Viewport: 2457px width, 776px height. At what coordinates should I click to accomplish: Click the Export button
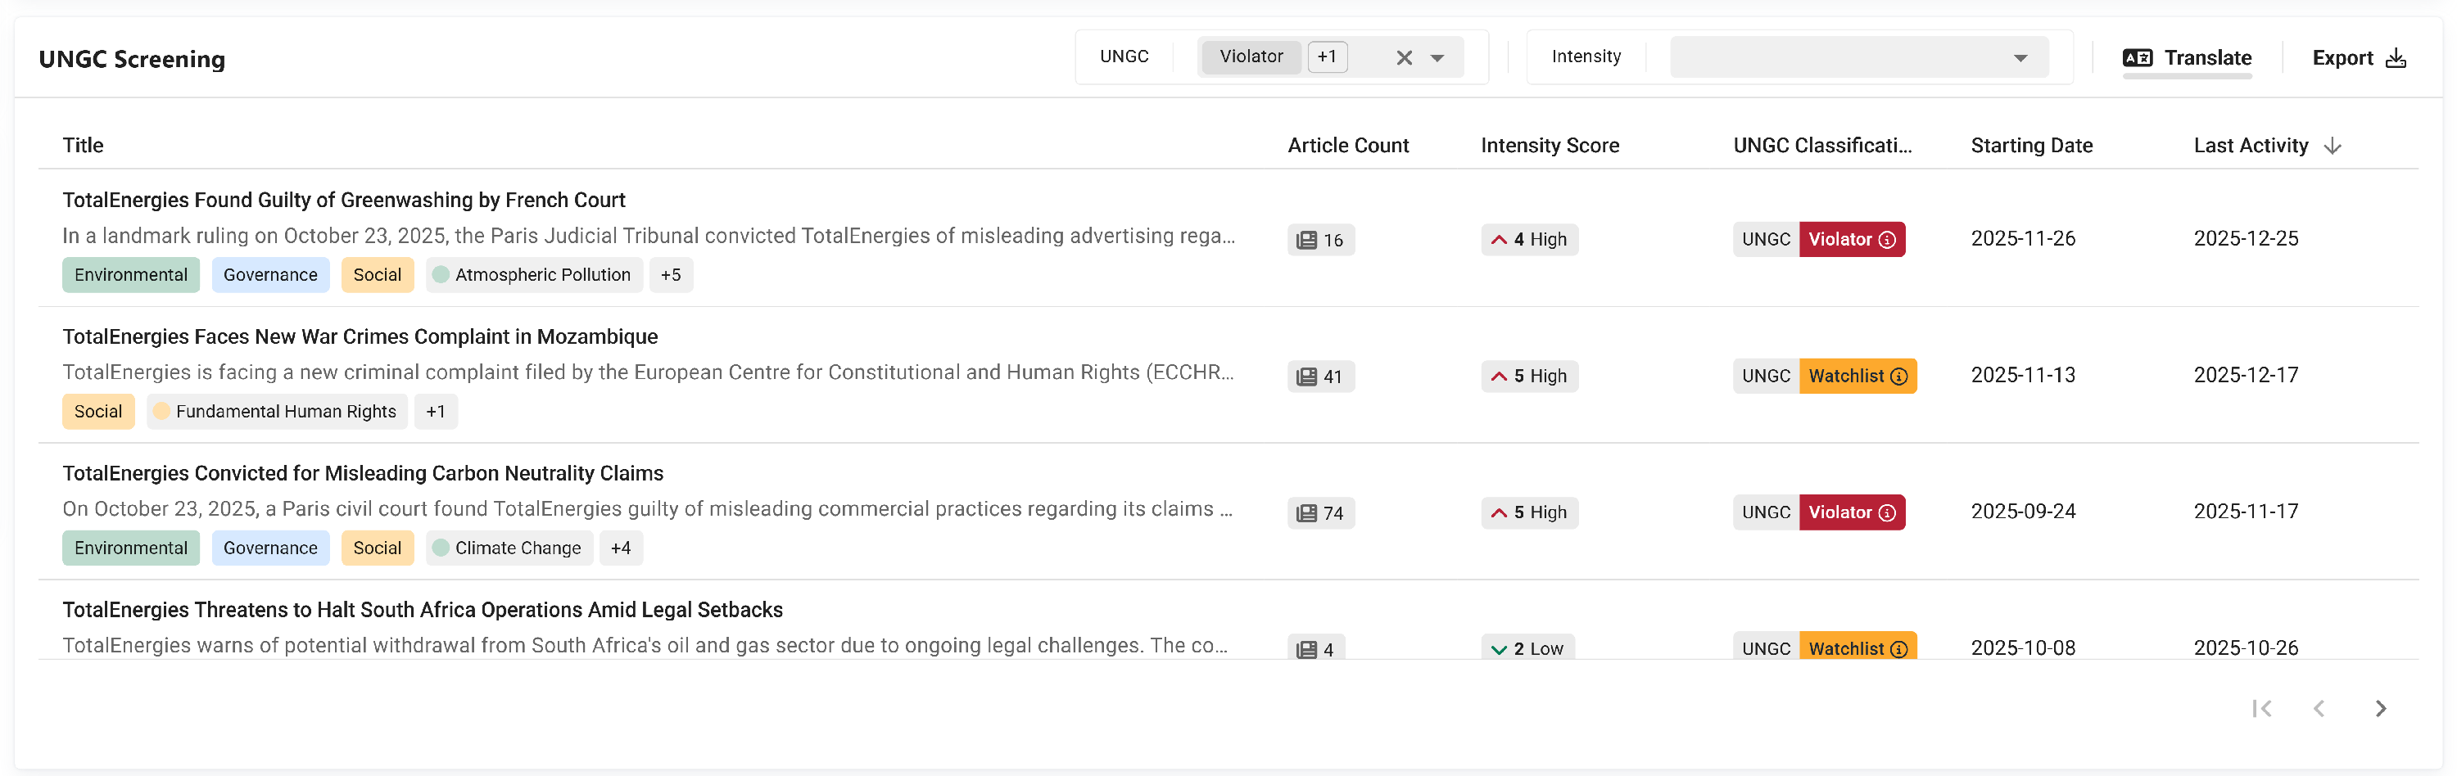tap(2359, 58)
